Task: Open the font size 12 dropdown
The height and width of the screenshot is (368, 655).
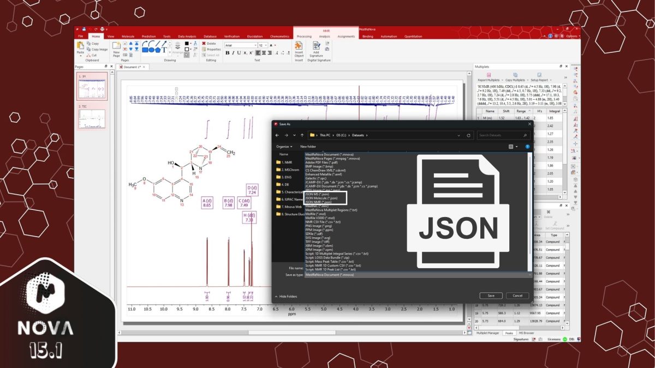Action: coord(266,45)
